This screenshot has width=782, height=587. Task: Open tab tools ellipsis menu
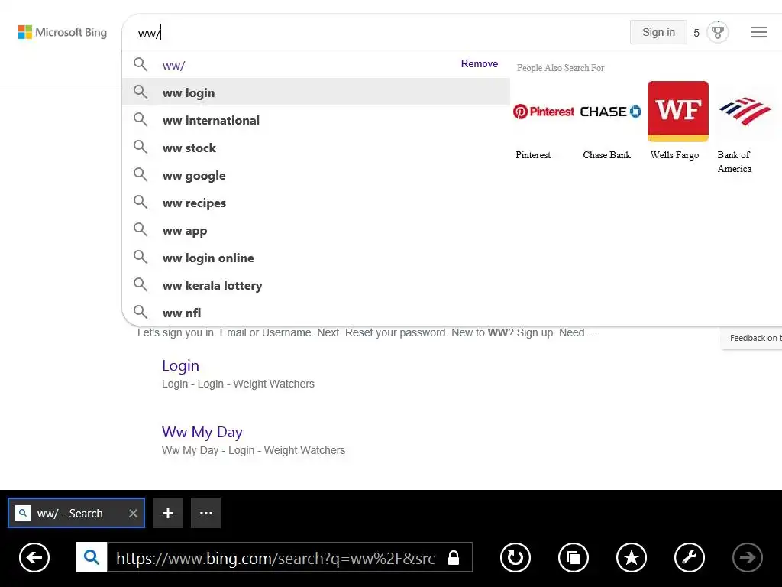click(x=206, y=513)
